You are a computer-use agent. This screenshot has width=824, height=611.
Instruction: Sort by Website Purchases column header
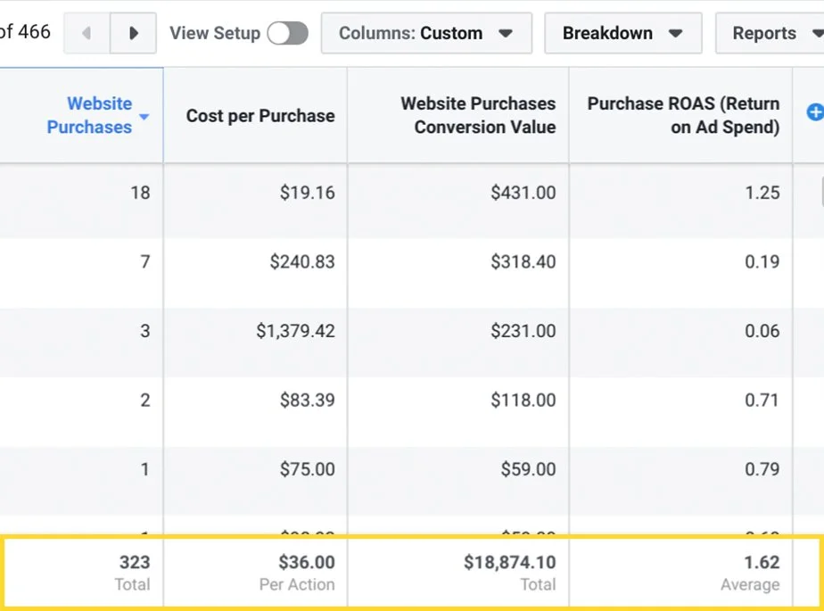click(x=89, y=115)
